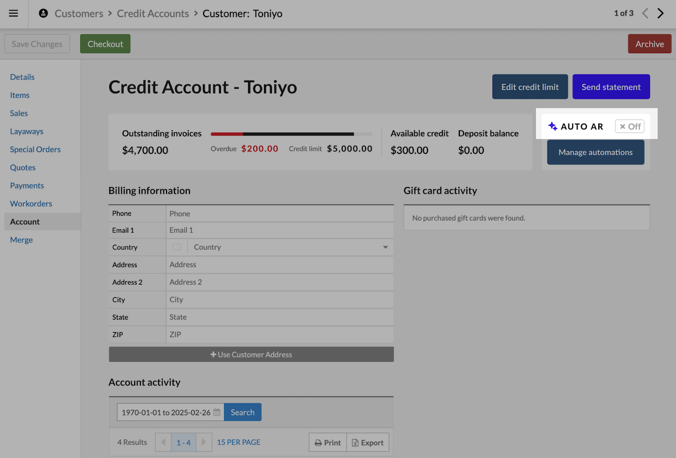Image resolution: width=676 pixels, height=458 pixels.
Task: Toggle the Auto AR Off switch
Action: (x=630, y=126)
